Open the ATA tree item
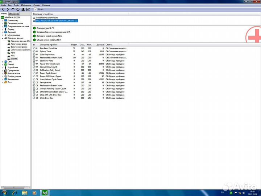Image resolution: width=261 pixels, height=196 pixels. point(12,56)
